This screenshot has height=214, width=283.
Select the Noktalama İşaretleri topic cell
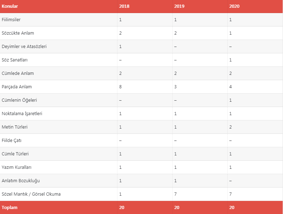click(x=22, y=113)
